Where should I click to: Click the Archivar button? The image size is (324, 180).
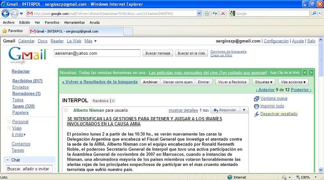pos(150,82)
